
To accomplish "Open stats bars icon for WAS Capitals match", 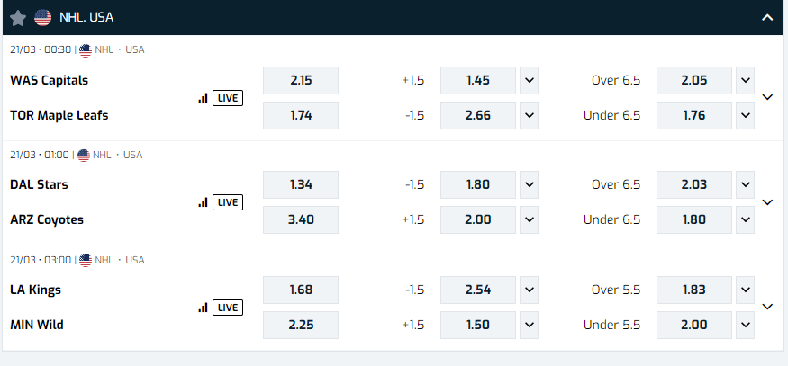I will point(203,98).
